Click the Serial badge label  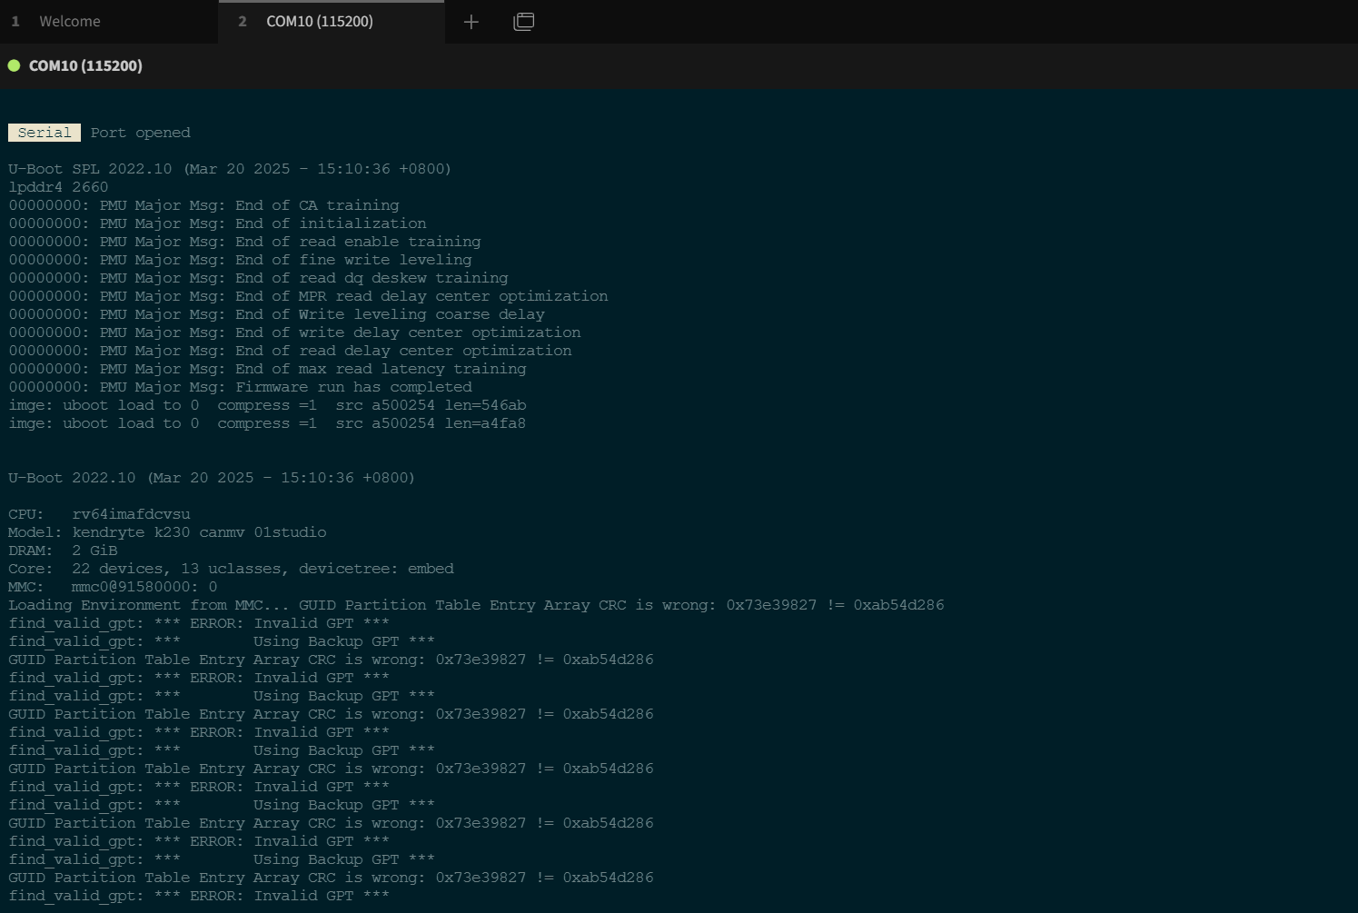(x=45, y=133)
